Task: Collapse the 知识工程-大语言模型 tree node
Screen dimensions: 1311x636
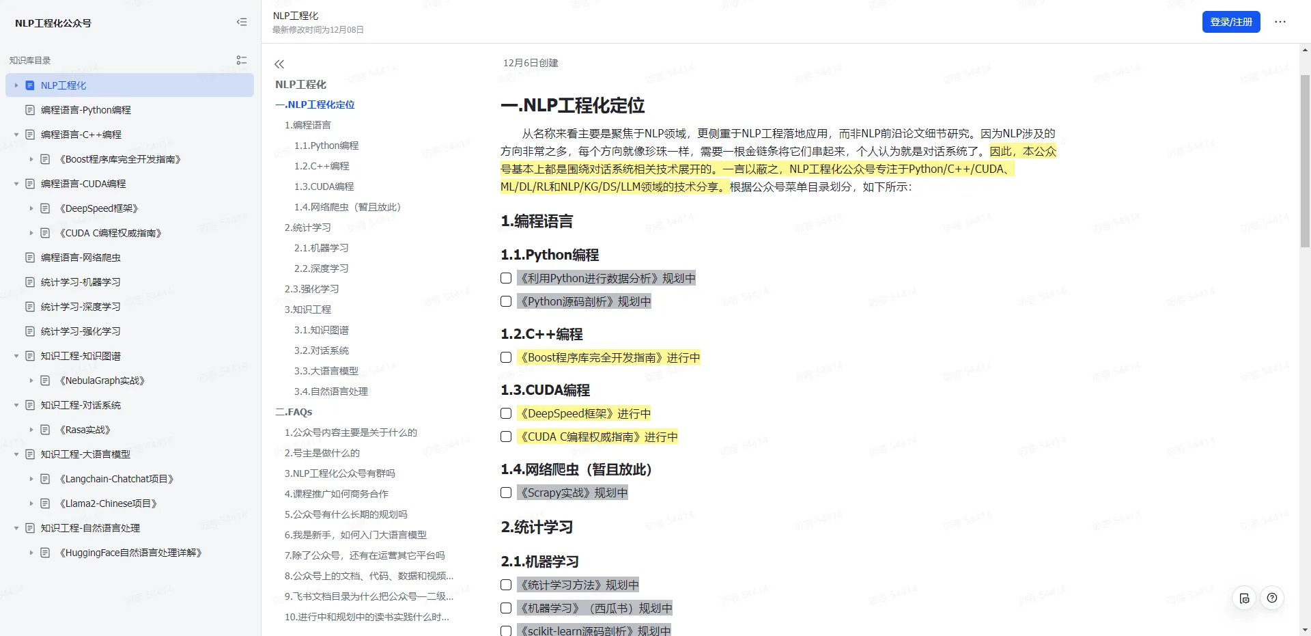Action: (x=16, y=454)
